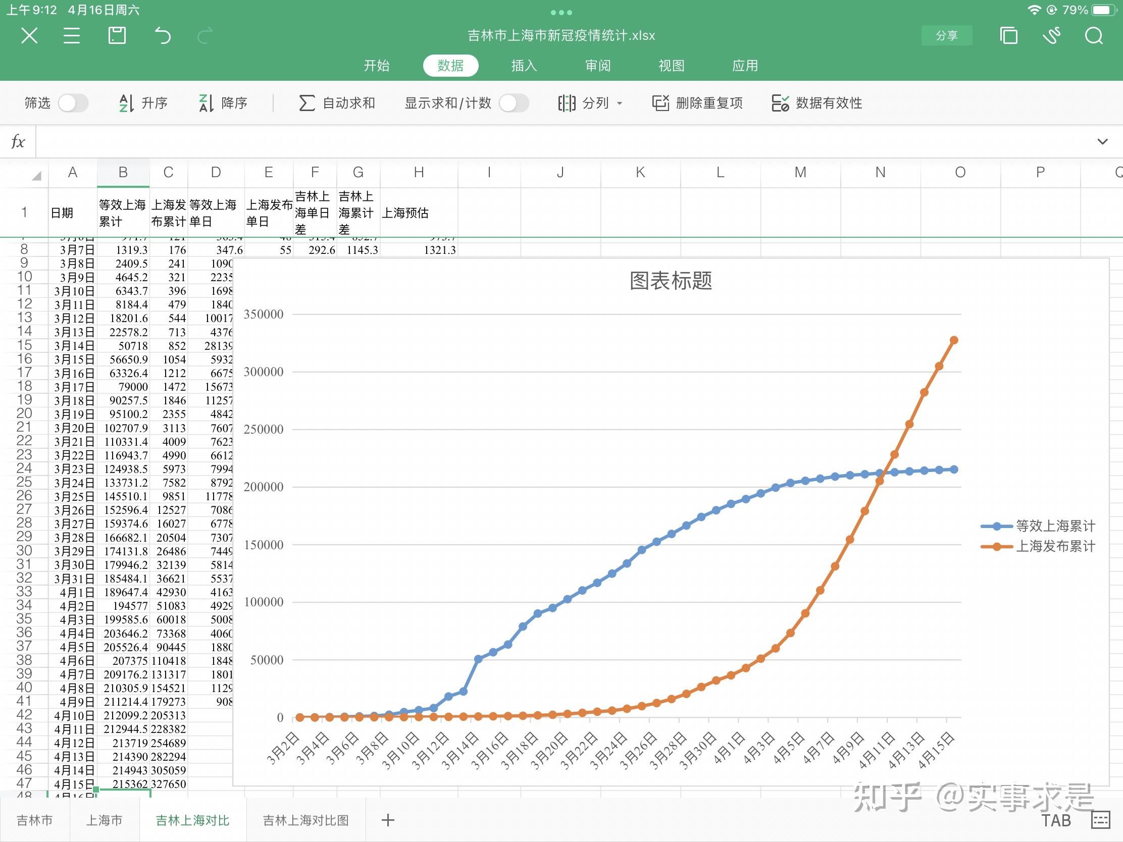1123x842 pixels.
Task: Click the fx function icon
Action: point(18,142)
